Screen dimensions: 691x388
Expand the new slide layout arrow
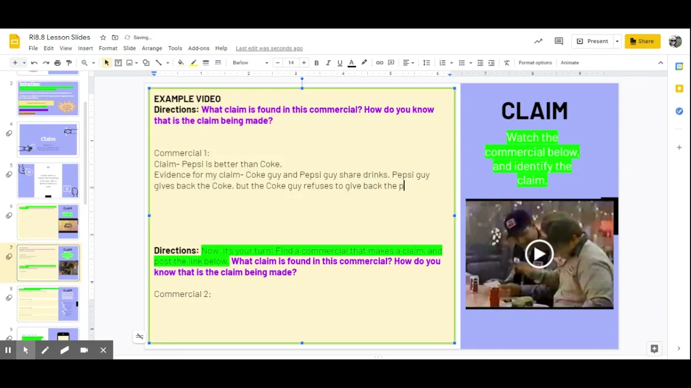[24, 63]
